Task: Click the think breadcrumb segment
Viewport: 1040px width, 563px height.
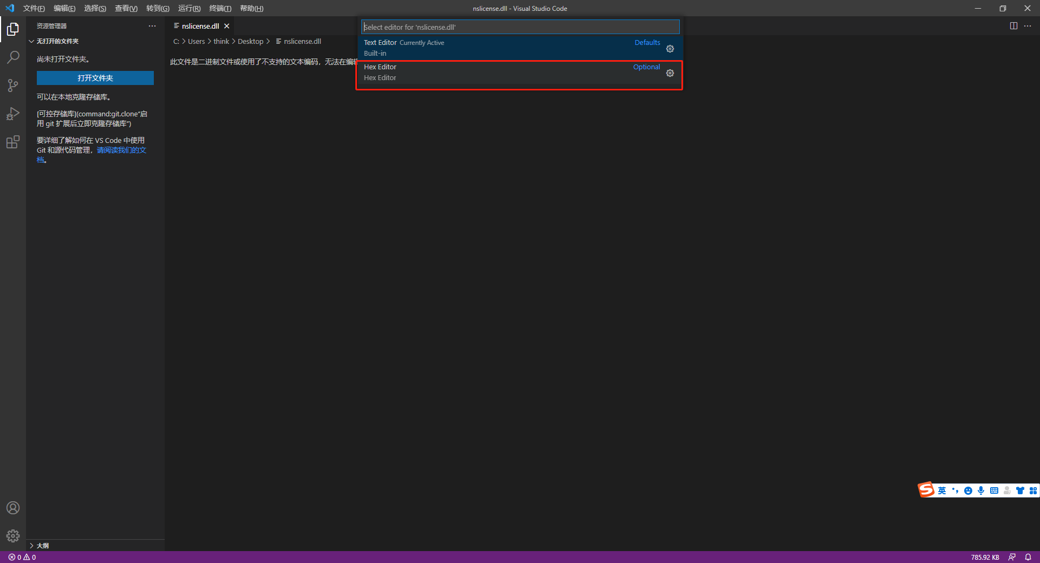Action: [x=221, y=42]
